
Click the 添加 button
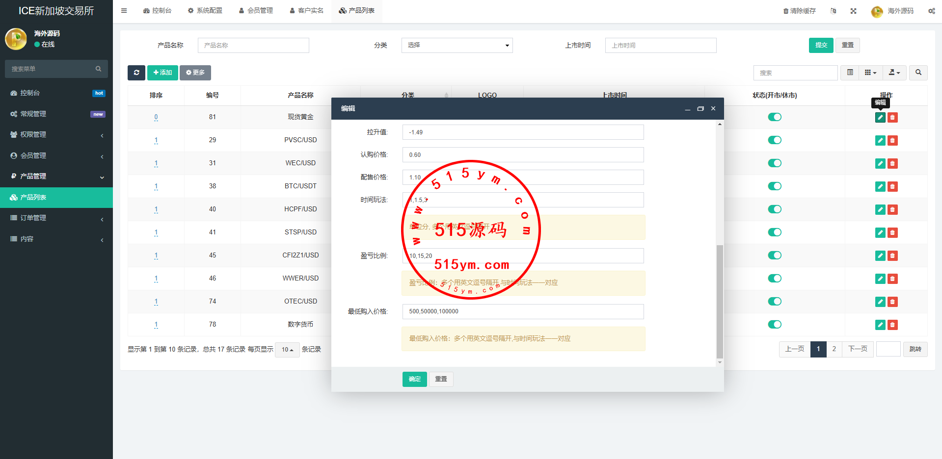pos(162,73)
